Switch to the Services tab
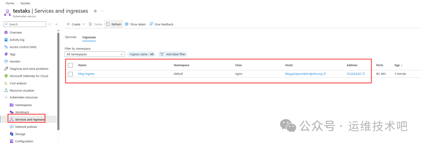 pyautogui.click(x=71, y=37)
